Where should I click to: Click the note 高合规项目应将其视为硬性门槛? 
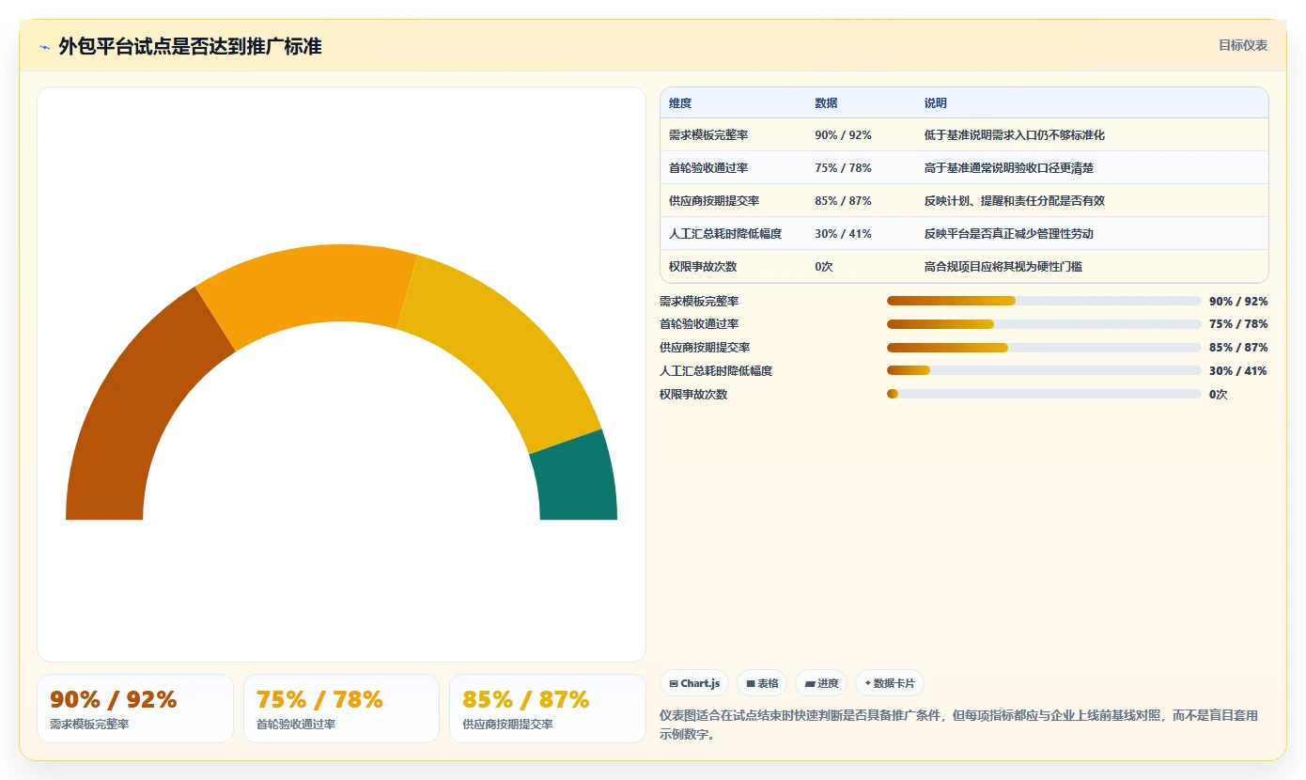point(1003,267)
